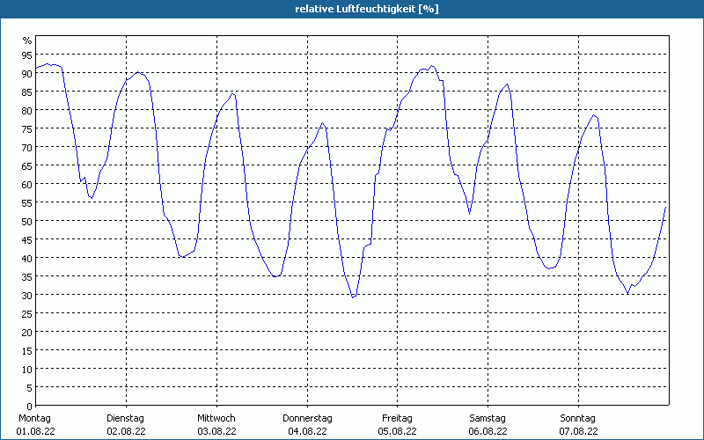Click the date '06.08.22'
The height and width of the screenshot is (440, 704).
click(x=488, y=431)
